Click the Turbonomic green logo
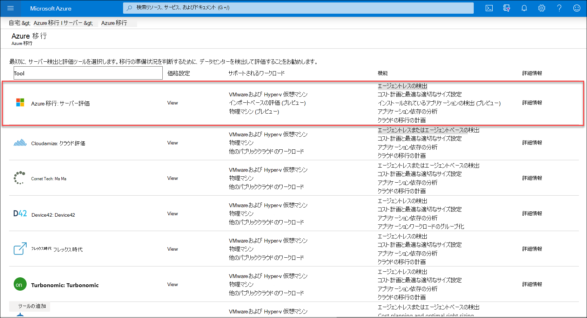Viewport: 587px width, 318px height. coord(20,284)
